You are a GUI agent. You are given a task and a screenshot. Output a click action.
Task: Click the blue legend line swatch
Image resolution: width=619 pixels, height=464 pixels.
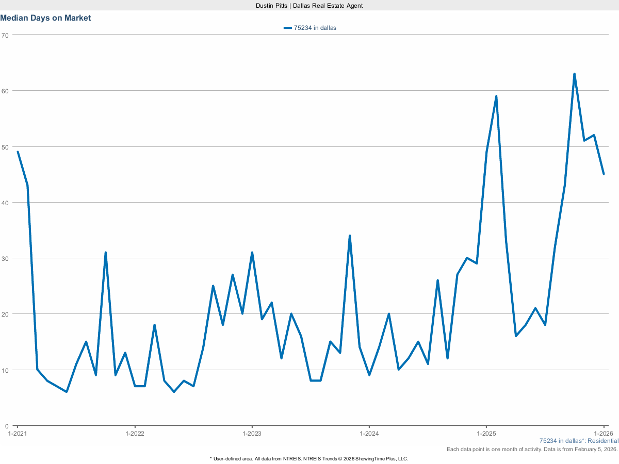click(x=288, y=28)
